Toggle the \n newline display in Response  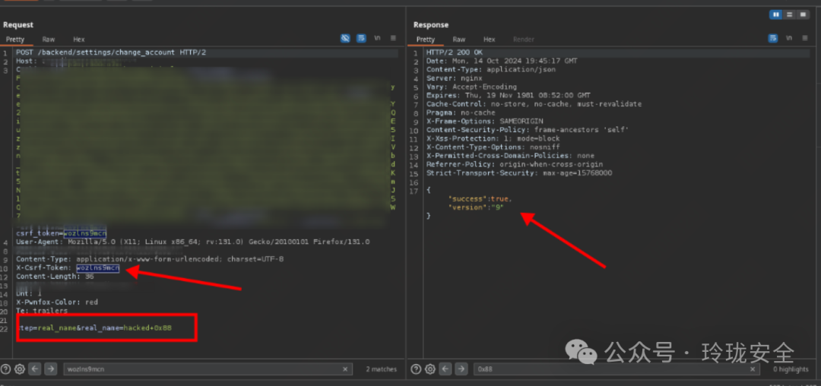click(x=788, y=38)
